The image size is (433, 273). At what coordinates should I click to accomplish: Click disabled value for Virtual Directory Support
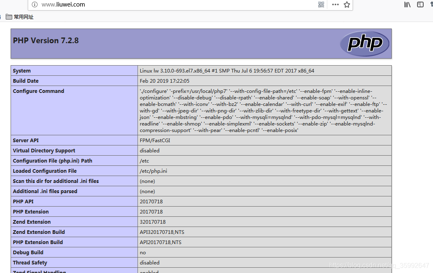click(x=150, y=151)
